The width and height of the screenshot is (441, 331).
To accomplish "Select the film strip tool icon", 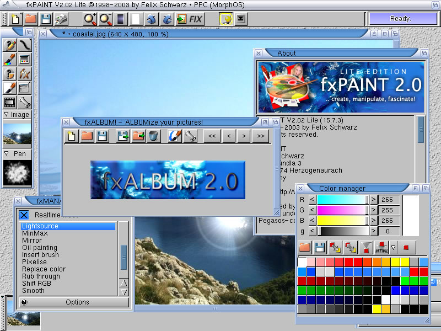I will click(10, 103).
